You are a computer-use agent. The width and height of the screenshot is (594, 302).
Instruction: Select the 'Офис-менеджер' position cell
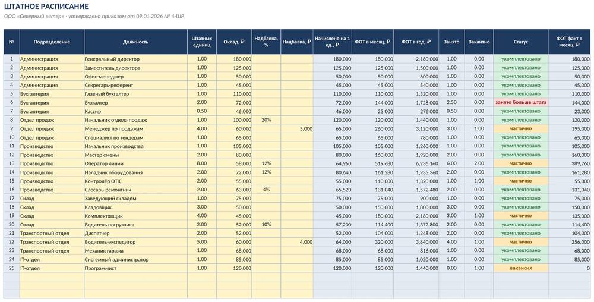[x=135, y=77]
